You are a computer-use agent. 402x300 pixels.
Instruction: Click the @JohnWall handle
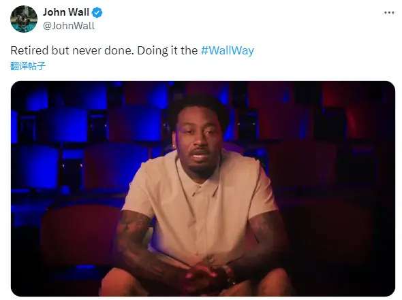69,26
